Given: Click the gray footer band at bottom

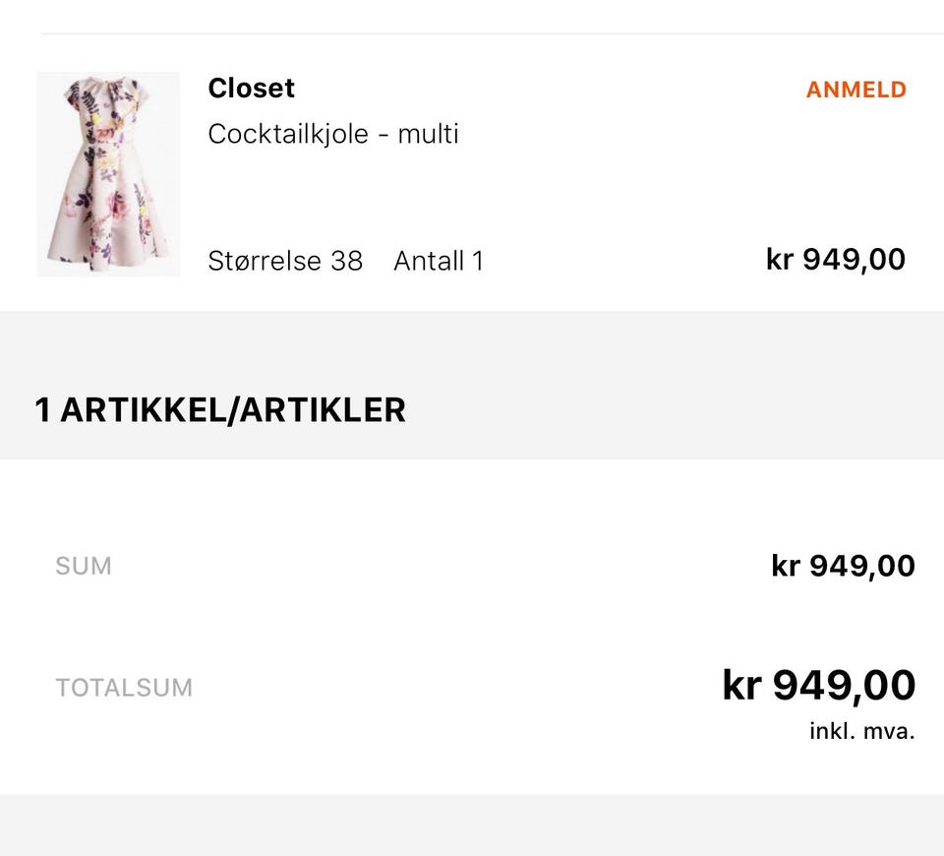Looking at the screenshot, I should (472, 825).
